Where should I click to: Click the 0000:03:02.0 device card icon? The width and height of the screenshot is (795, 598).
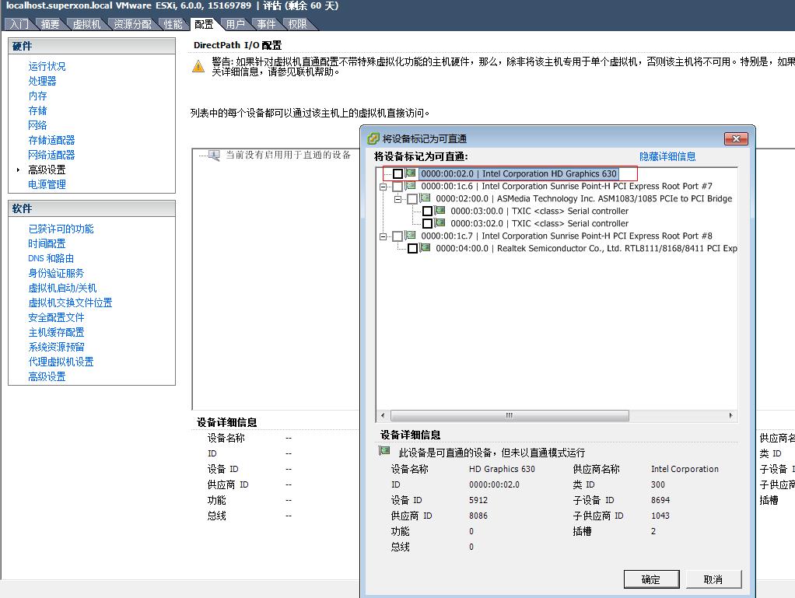click(x=440, y=222)
